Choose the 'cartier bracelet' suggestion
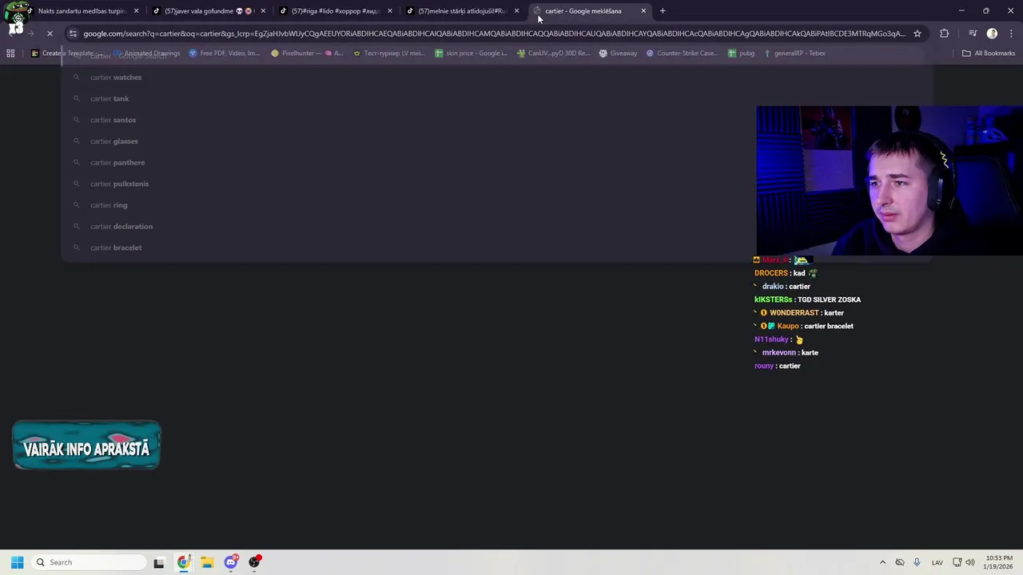Viewport: 1023px width, 575px height. (x=496, y=248)
